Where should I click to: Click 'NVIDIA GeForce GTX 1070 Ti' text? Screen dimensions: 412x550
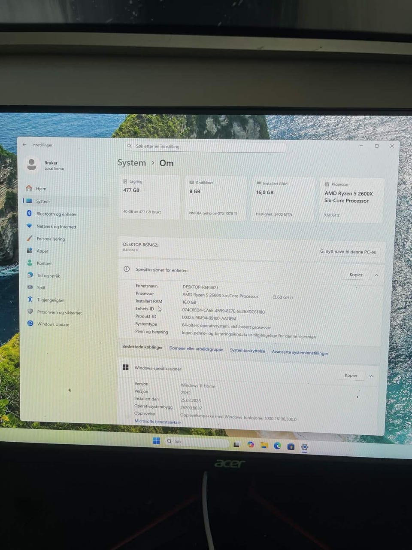tap(213, 213)
